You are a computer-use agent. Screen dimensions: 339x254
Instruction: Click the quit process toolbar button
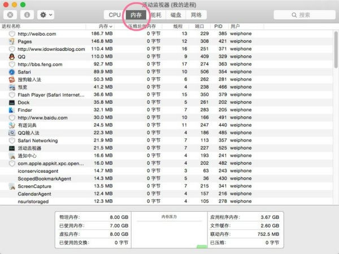[x=10, y=15]
